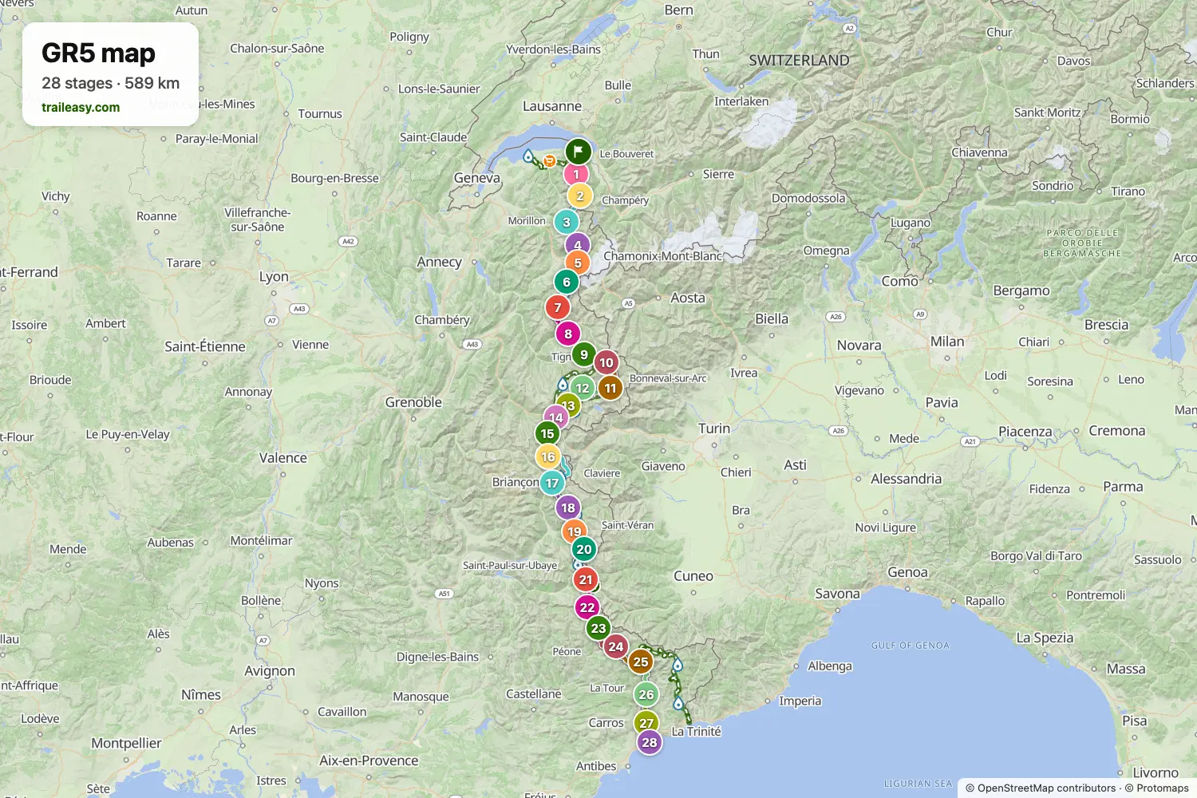Select stage 24 crimson marker

pos(616,646)
